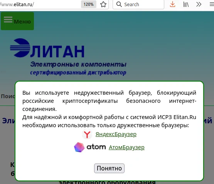214x184 pixels.
Task: Open the АтомБраузер link
Action: [126, 147]
